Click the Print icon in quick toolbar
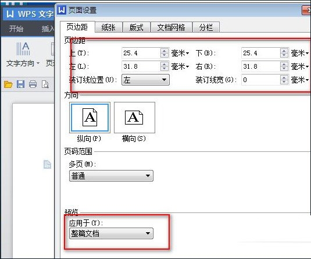311x259 pixels. point(33,84)
